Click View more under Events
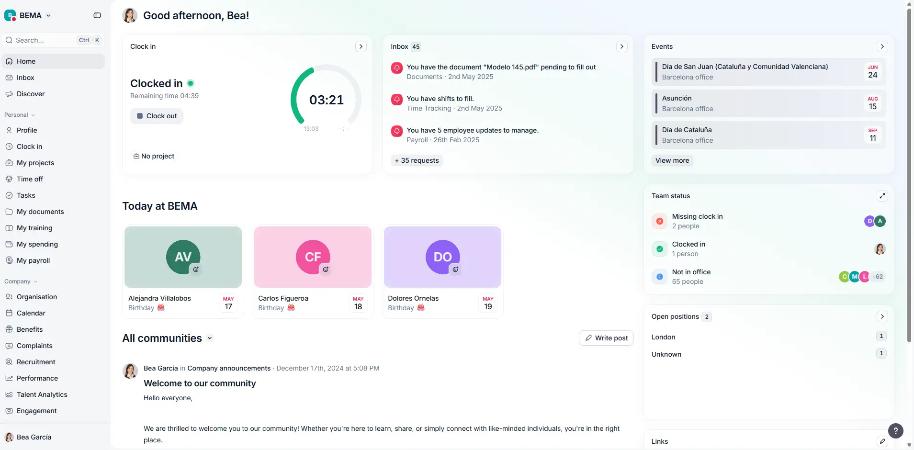This screenshot has width=914, height=450. point(672,160)
